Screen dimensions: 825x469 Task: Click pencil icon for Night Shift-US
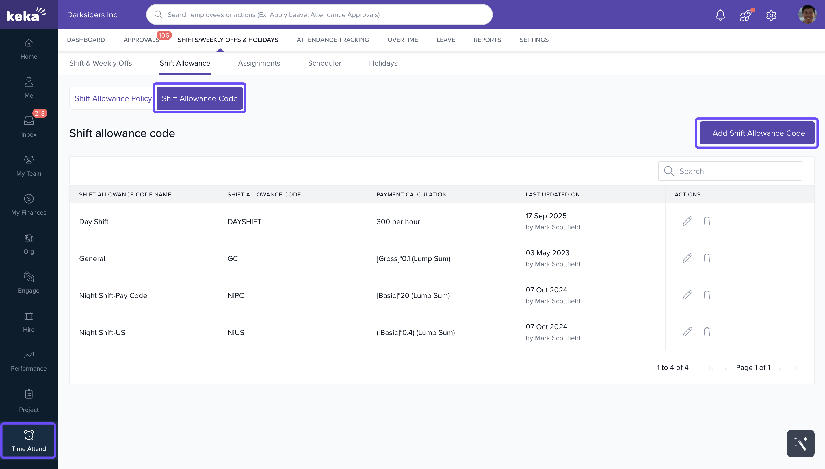pyautogui.click(x=687, y=332)
